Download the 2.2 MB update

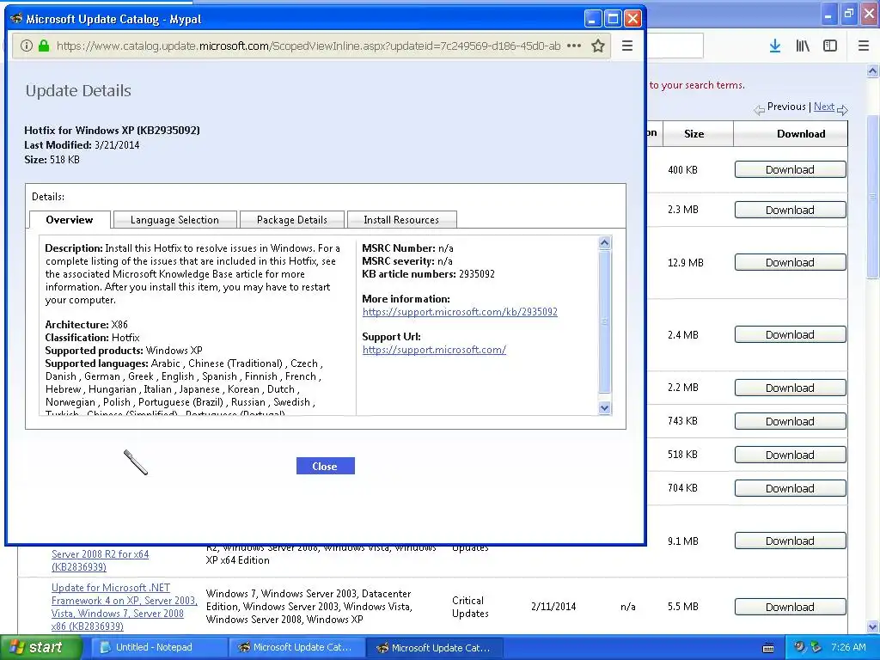[791, 388]
